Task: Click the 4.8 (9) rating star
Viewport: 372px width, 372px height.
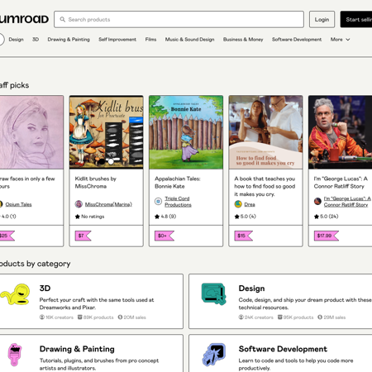Action: (157, 217)
